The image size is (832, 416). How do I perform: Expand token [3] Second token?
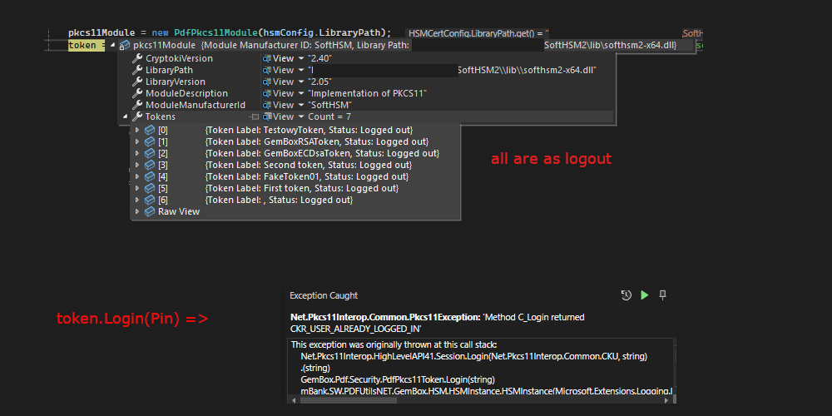137,165
